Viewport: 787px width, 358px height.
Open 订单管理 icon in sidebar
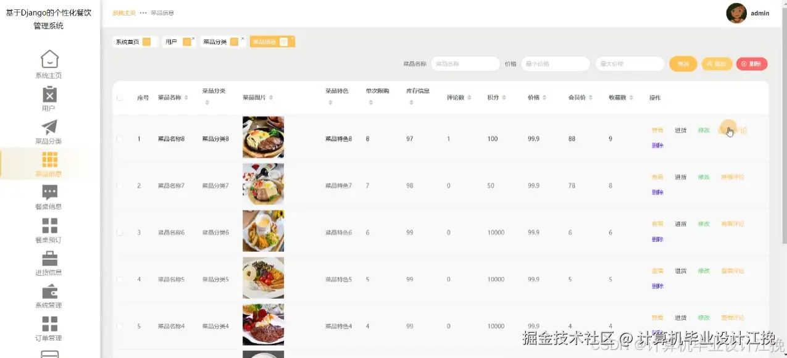point(49,323)
